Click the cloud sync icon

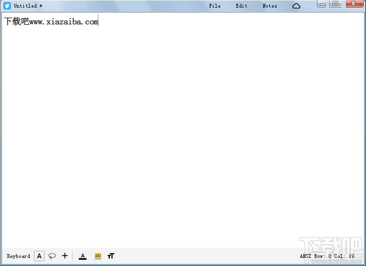(x=296, y=6)
